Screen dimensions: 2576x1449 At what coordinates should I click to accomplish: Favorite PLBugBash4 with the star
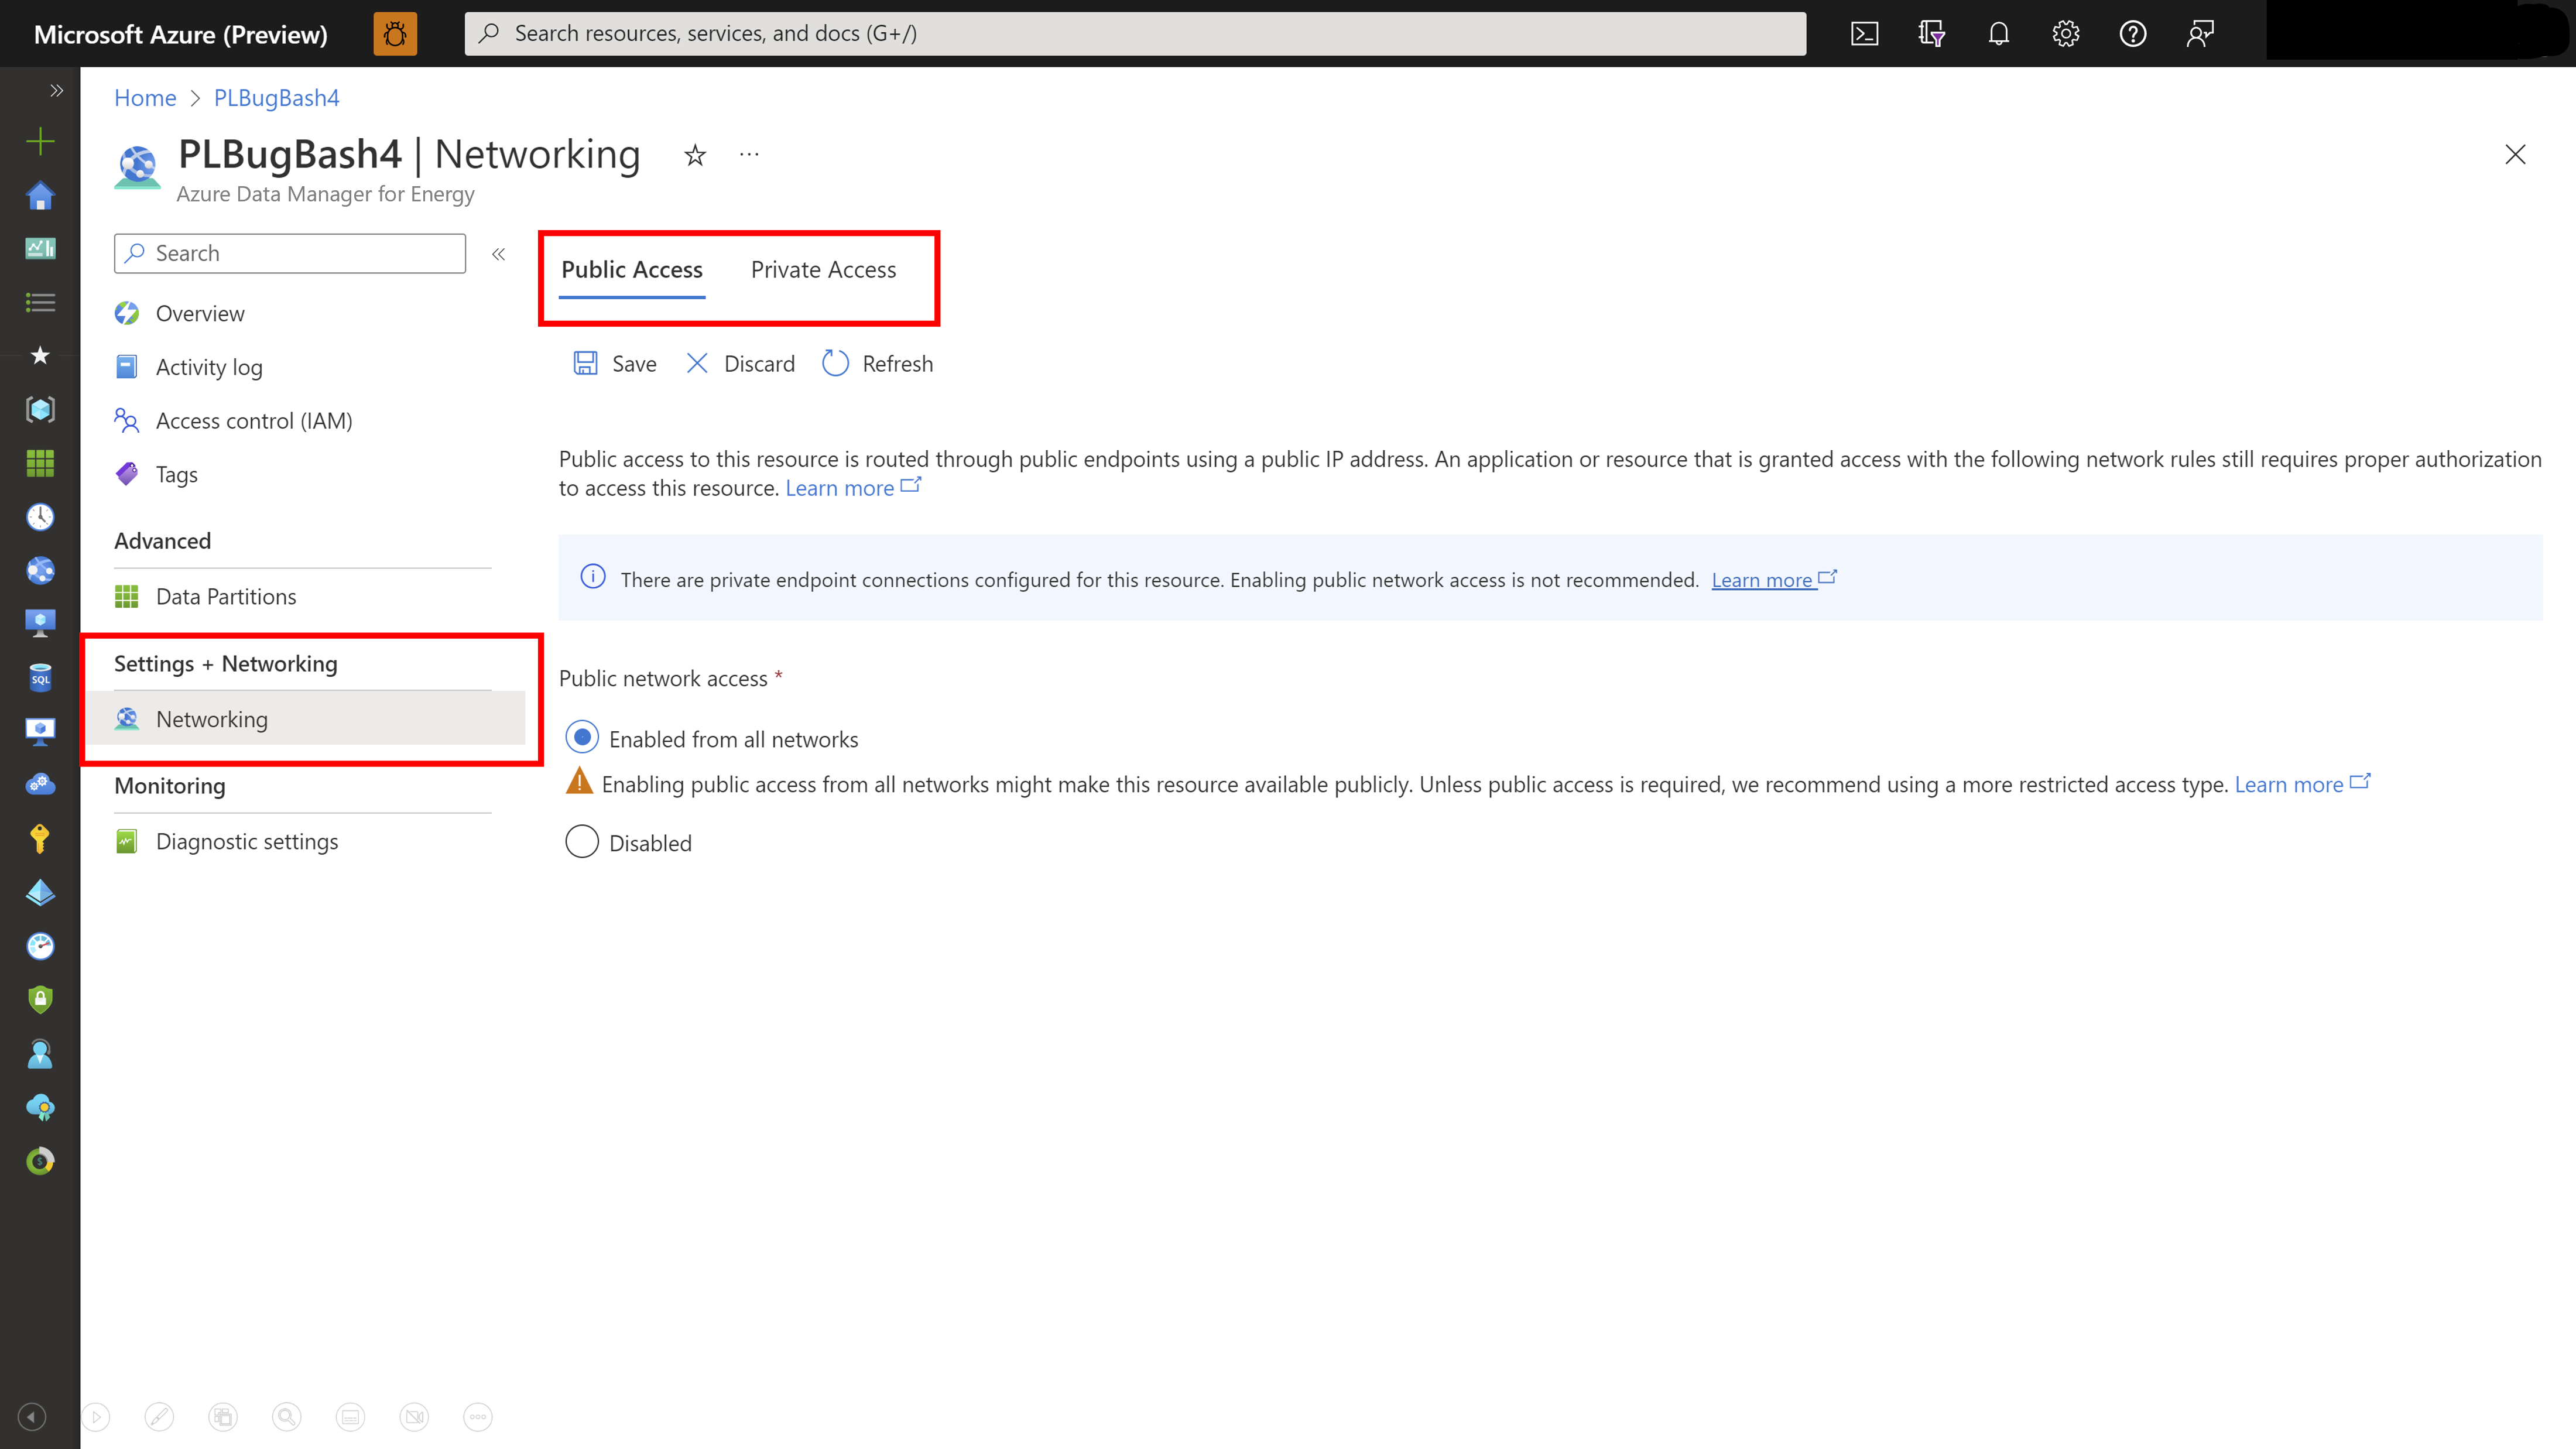694,155
